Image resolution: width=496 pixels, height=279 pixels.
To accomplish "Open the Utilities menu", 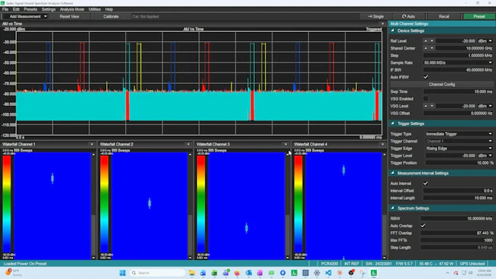I will tap(95, 9).
